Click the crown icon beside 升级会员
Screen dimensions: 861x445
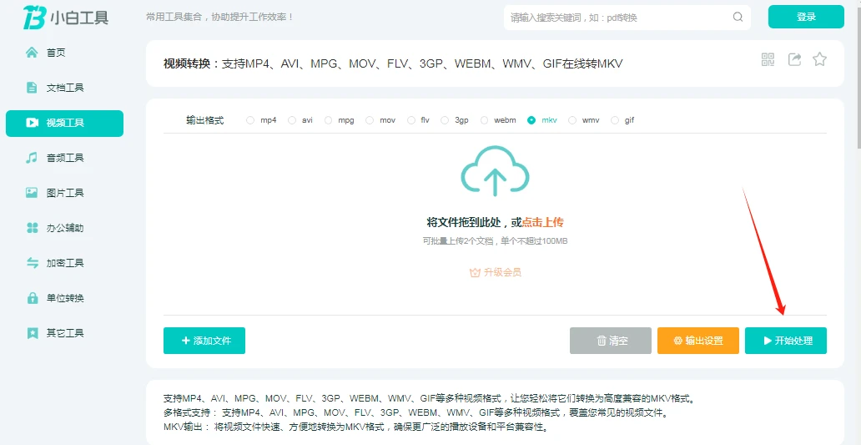tap(475, 272)
